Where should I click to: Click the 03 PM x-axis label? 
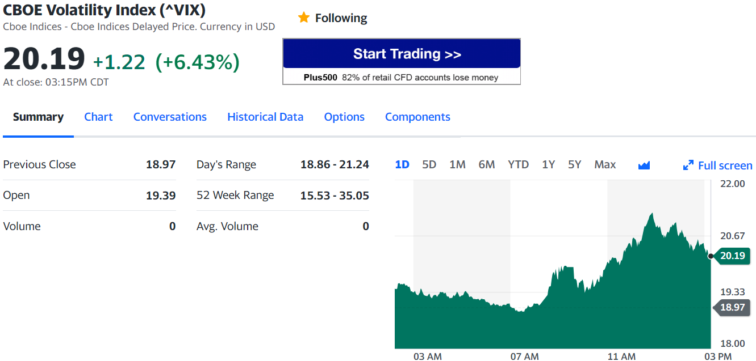click(x=718, y=356)
